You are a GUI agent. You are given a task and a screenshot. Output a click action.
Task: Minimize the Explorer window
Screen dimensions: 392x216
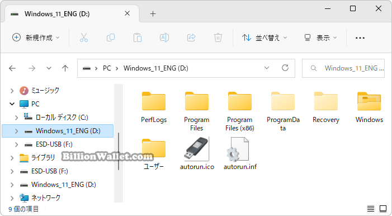tap(328, 8)
